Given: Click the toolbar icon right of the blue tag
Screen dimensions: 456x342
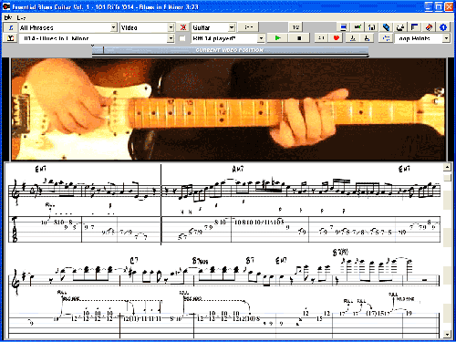Looking at the screenshot, I should pyautogui.click(x=400, y=27).
